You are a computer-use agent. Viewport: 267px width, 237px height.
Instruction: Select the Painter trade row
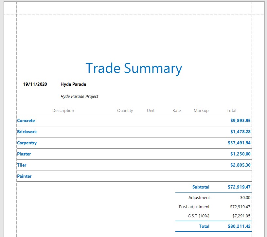24,176
